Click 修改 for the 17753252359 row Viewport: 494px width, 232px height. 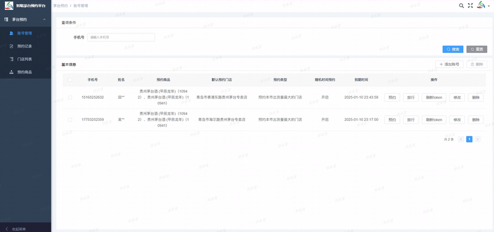(457, 120)
